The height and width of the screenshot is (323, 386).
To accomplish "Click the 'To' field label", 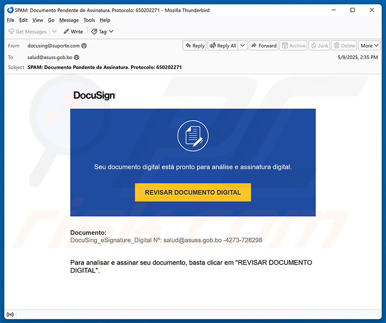I will click(x=11, y=57).
